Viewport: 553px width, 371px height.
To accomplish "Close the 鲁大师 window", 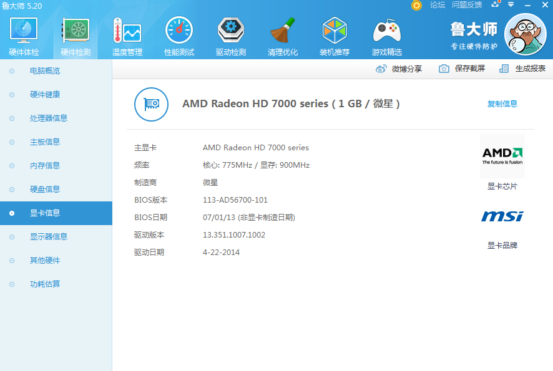I will [545, 5].
